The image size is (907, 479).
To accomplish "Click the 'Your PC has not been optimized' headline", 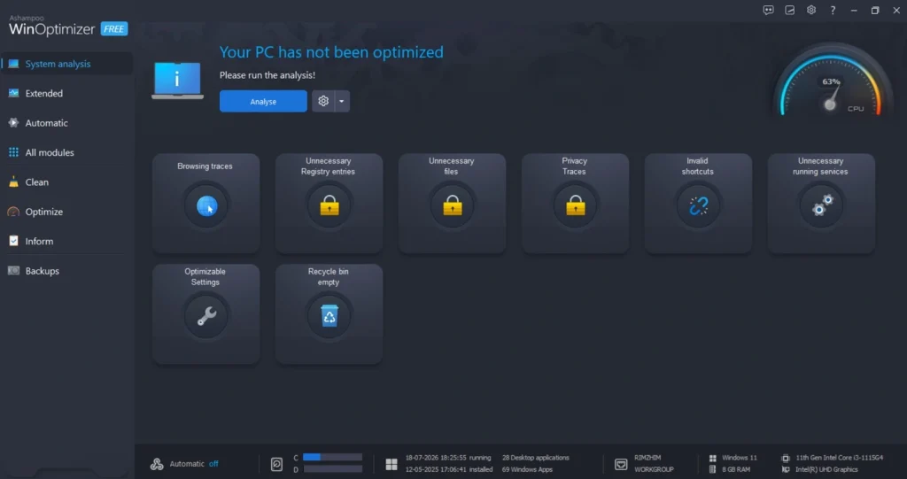I will 331,52.
